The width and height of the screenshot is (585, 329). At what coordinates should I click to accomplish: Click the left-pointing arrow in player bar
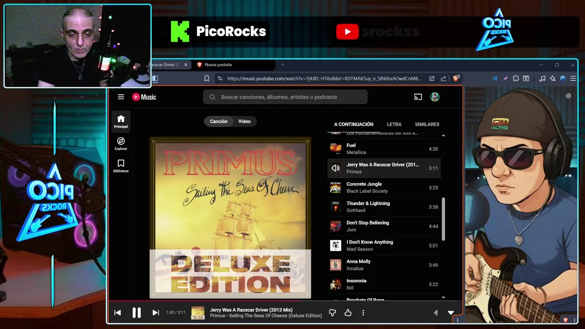tap(436, 313)
